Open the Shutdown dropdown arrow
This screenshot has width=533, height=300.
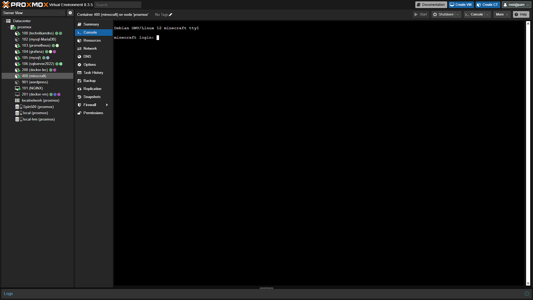pos(458,14)
